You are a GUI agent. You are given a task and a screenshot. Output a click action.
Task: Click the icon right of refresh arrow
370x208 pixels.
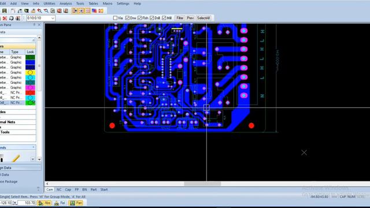pos(18,18)
